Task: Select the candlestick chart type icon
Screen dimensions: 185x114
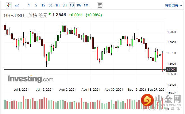Action: (8, 5)
